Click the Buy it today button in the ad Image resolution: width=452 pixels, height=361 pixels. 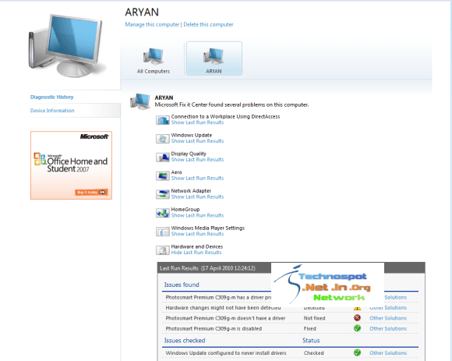(91, 193)
